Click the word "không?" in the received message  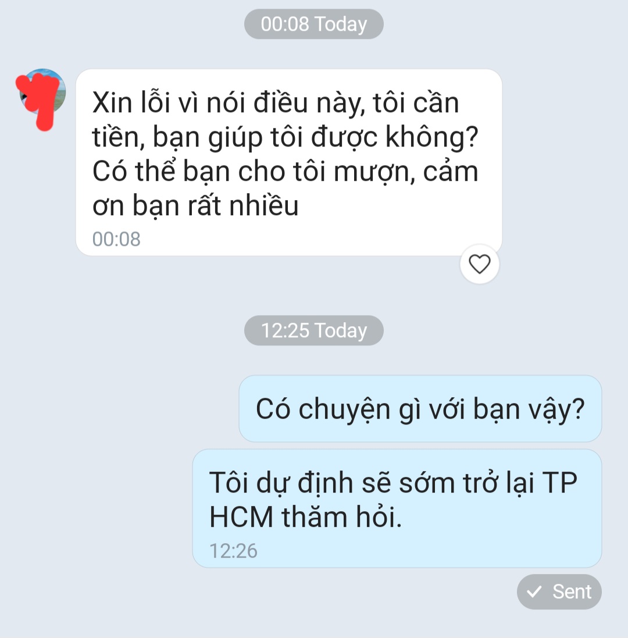(x=431, y=137)
